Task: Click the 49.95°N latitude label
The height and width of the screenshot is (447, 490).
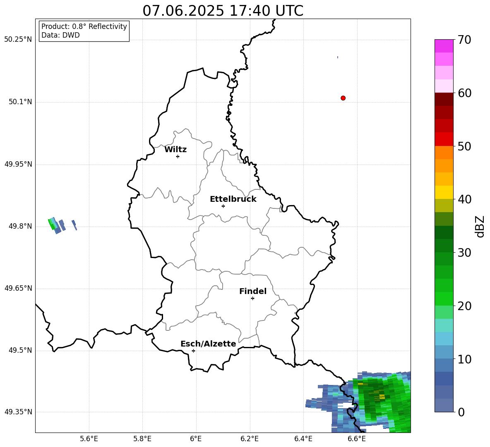Action: [x=18, y=164]
